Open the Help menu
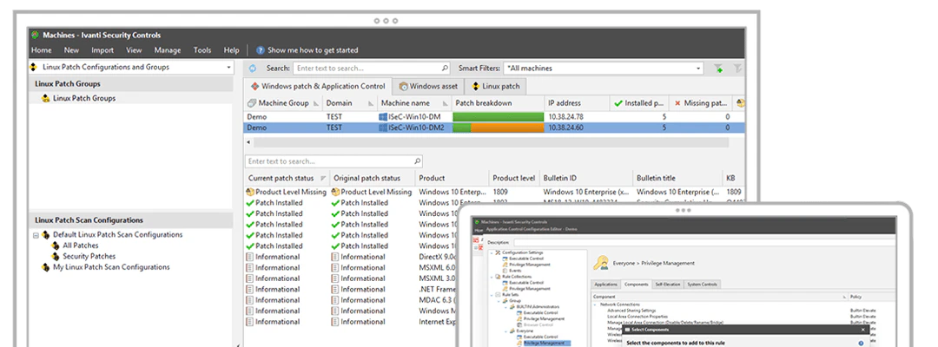 click(232, 50)
